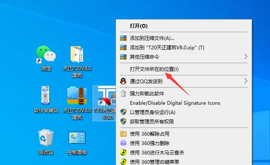Open the WeChat (微信) desktop shortcut
Screen dimensions: 270x165
(x=46, y=54)
